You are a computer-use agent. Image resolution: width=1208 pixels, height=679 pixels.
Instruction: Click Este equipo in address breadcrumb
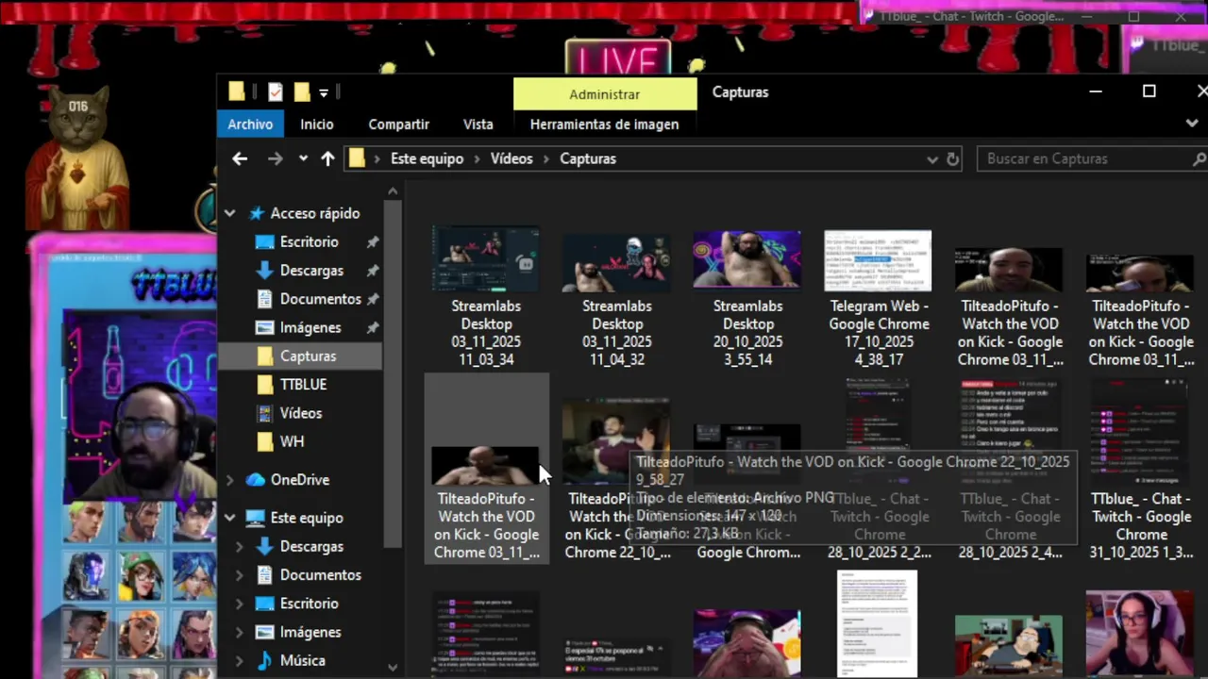click(427, 158)
